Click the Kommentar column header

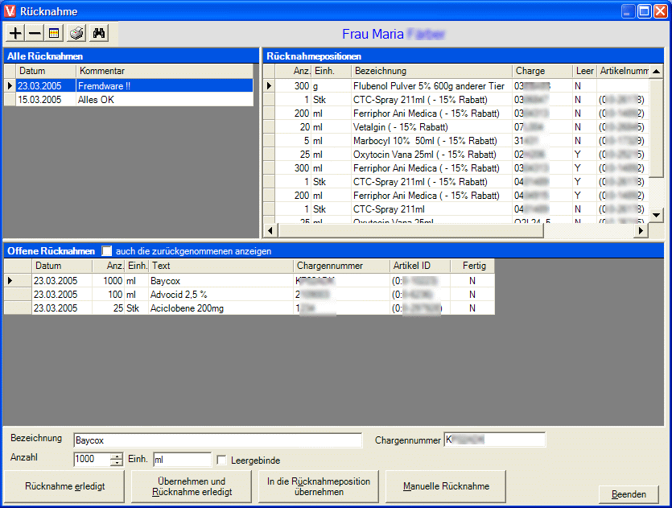[x=164, y=71]
